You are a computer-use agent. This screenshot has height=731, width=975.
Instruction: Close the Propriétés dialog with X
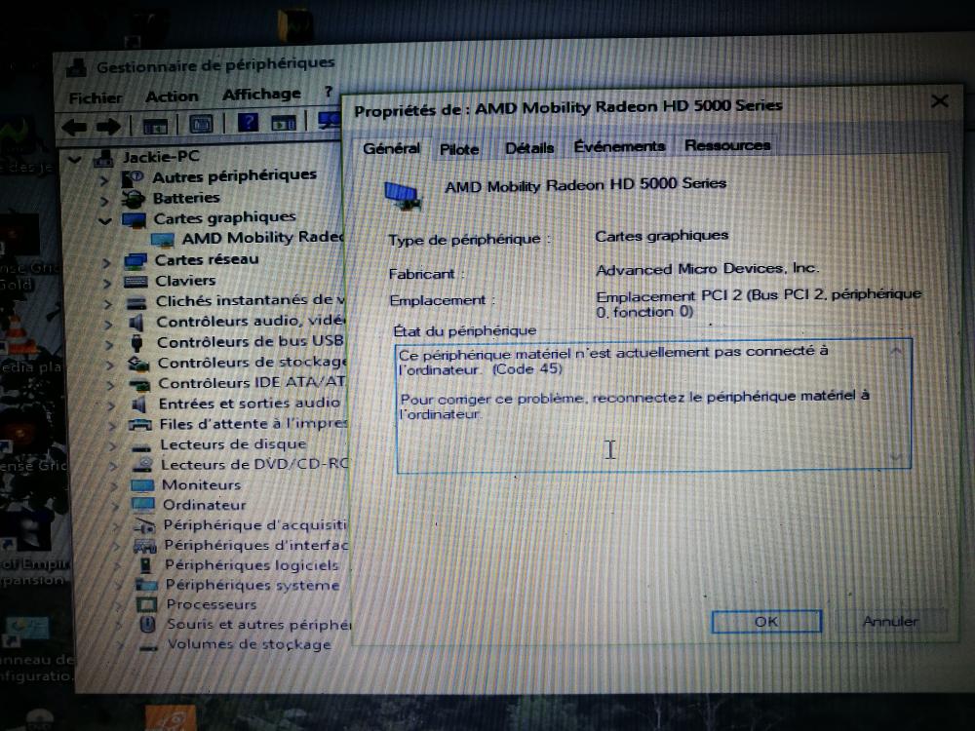click(940, 100)
